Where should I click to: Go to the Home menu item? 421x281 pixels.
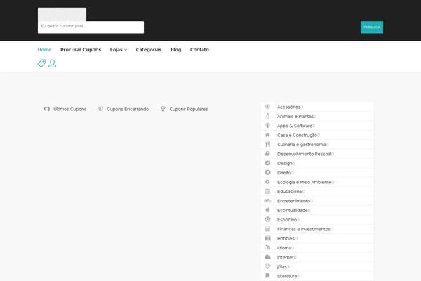[x=44, y=50]
